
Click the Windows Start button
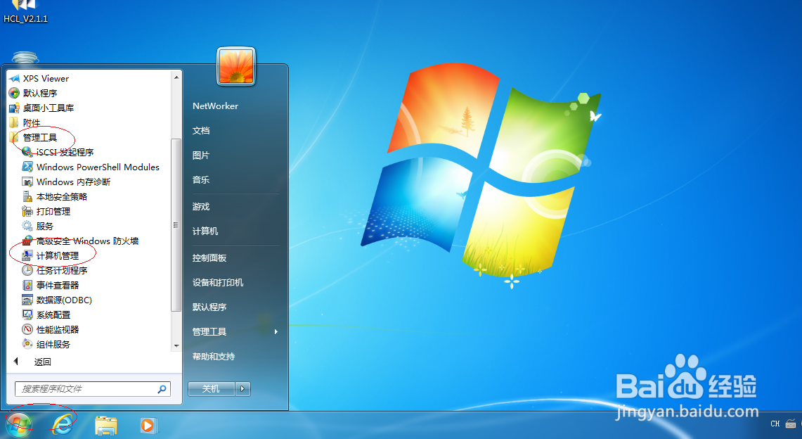(20, 425)
